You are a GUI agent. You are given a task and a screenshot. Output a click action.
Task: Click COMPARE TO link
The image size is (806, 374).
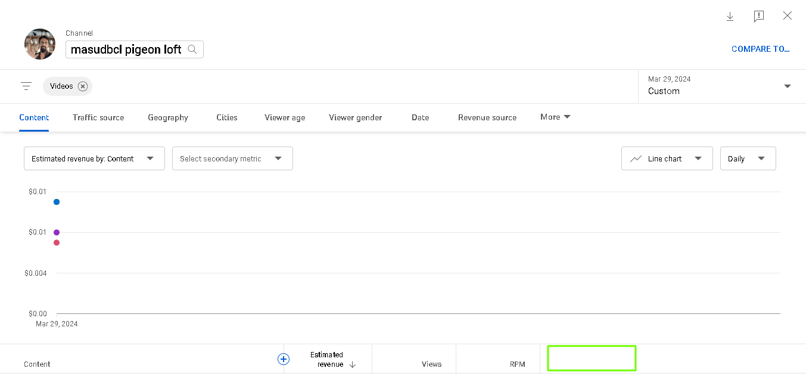pos(761,49)
